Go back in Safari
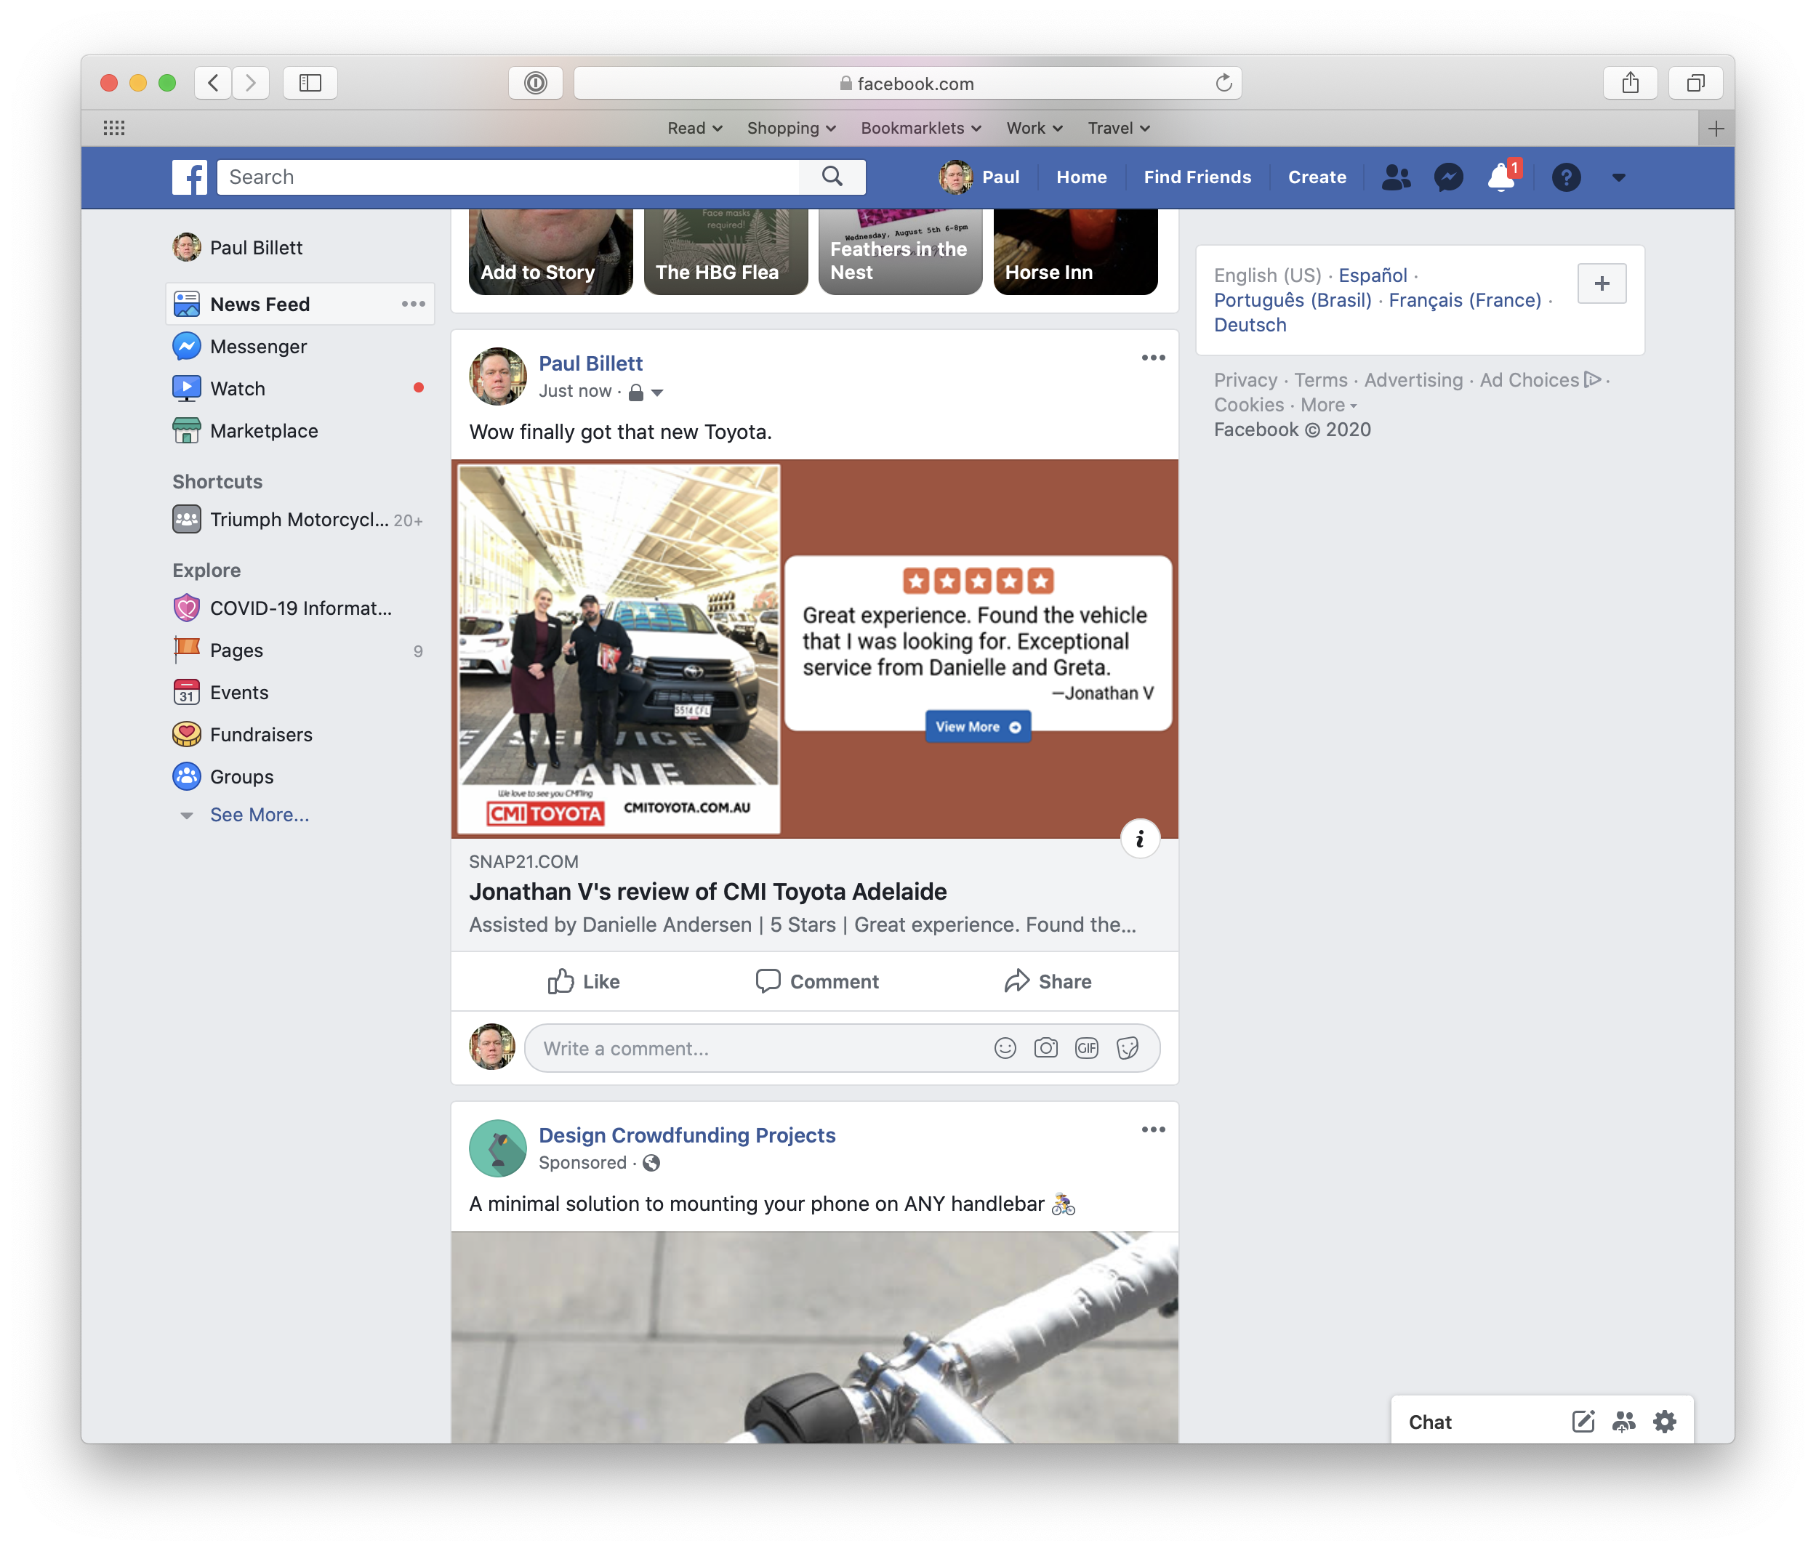 point(213,84)
